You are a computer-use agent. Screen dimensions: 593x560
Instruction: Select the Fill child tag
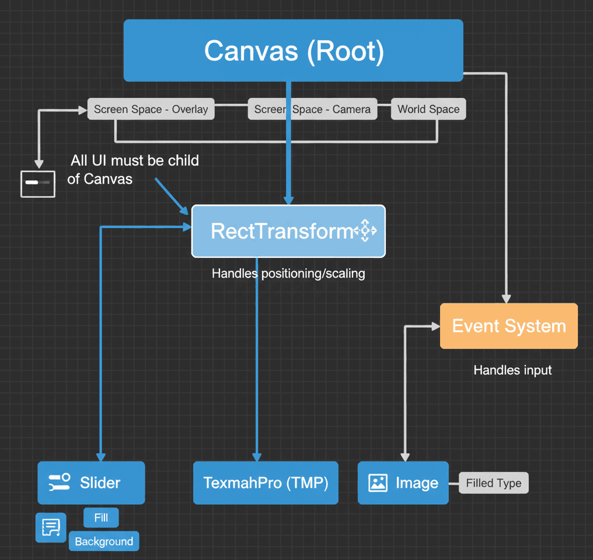tap(101, 517)
